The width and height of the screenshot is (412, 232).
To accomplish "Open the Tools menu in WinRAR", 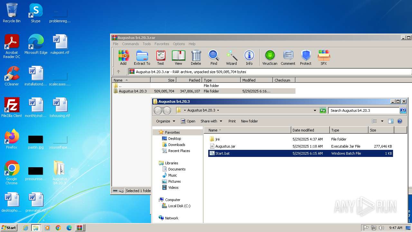I will tap(147, 44).
